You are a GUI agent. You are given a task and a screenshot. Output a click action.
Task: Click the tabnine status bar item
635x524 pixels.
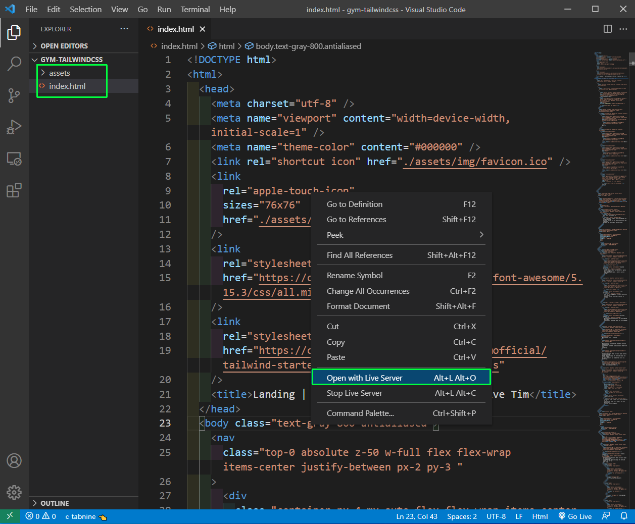click(x=86, y=516)
